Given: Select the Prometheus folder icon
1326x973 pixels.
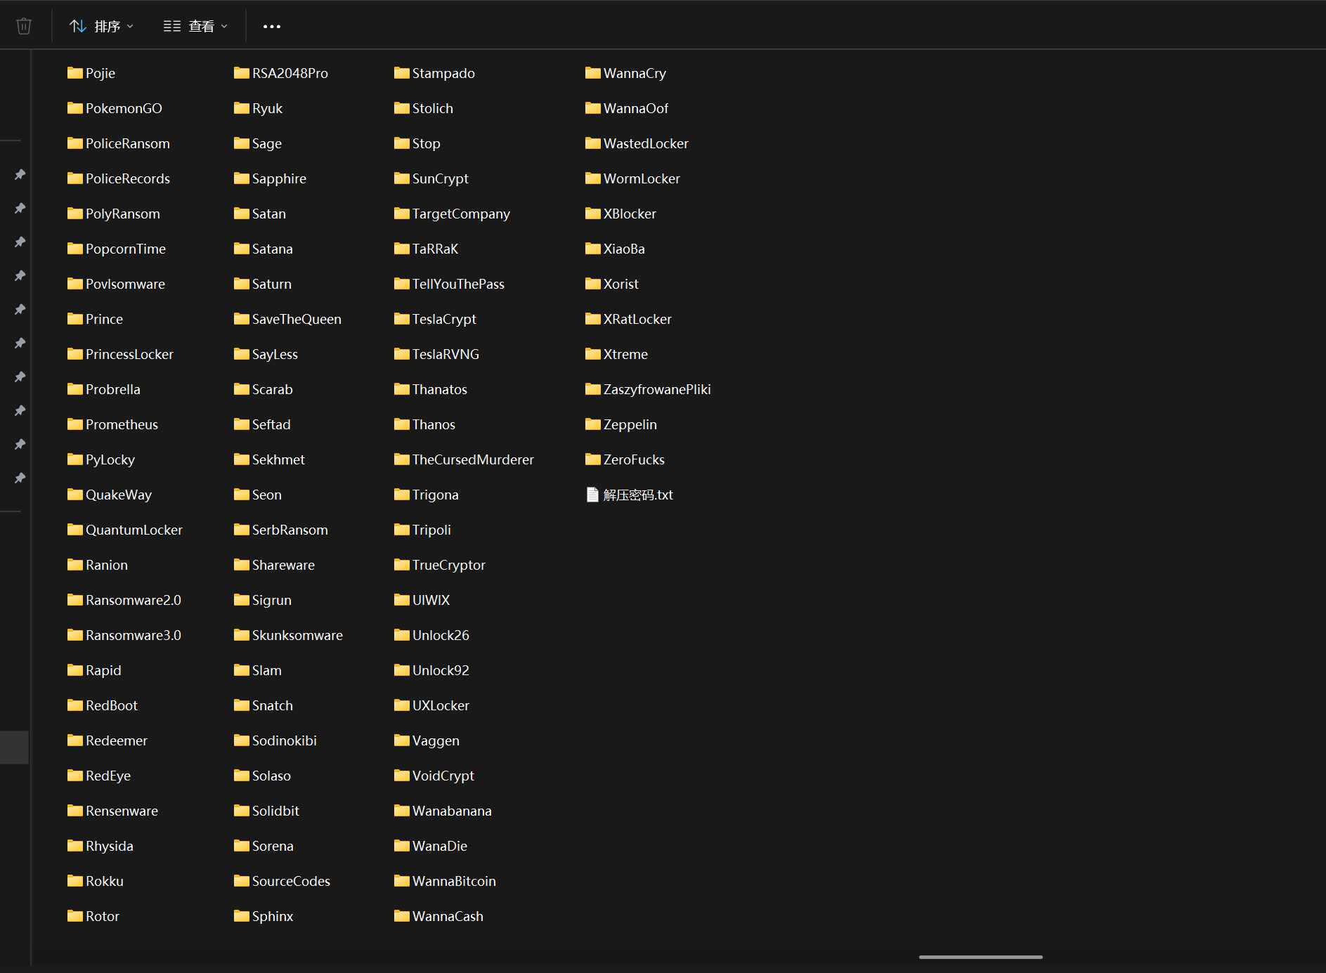Looking at the screenshot, I should coord(75,424).
